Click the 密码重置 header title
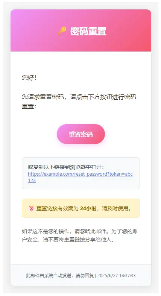This screenshot has width=161, height=296. [x=88, y=31]
